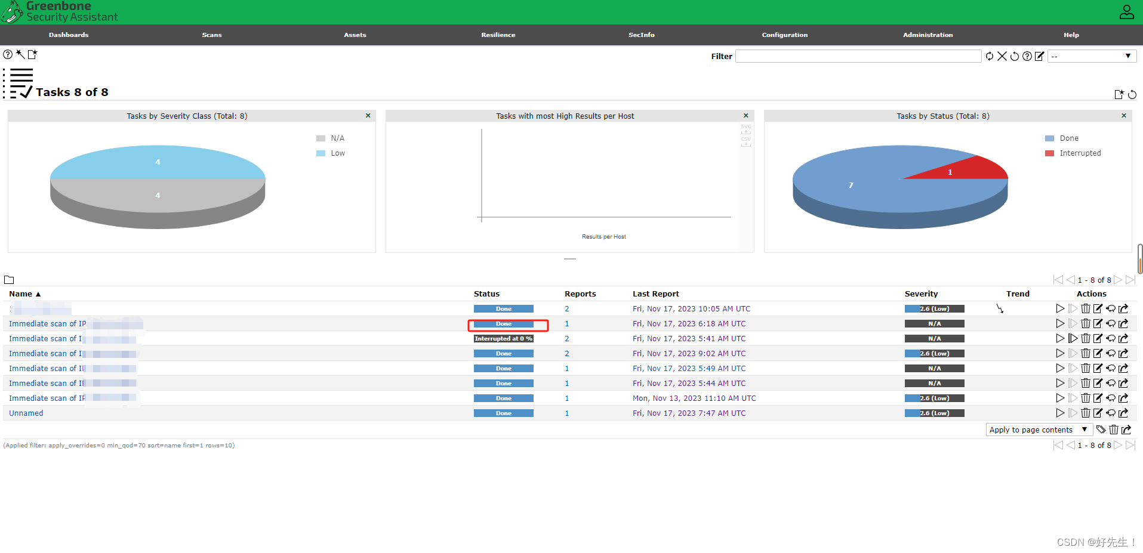The width and height of the screenshot is (1143, 553).
Task: Go to next page arrow above table
Action: click(x=1118, y=280)
